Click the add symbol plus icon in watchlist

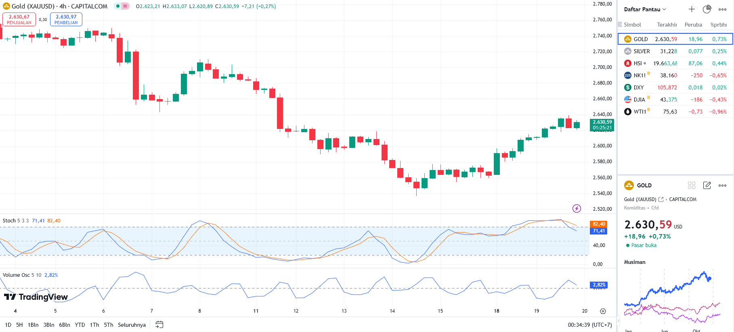click(692, 9)
